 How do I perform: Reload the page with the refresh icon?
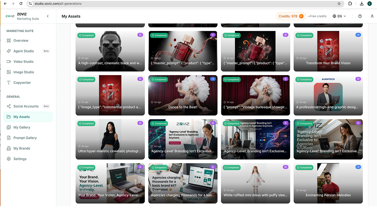(21, 4)
